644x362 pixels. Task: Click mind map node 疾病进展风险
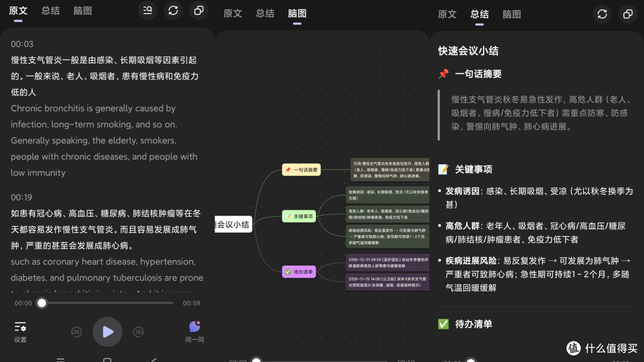tap(388, 236)
